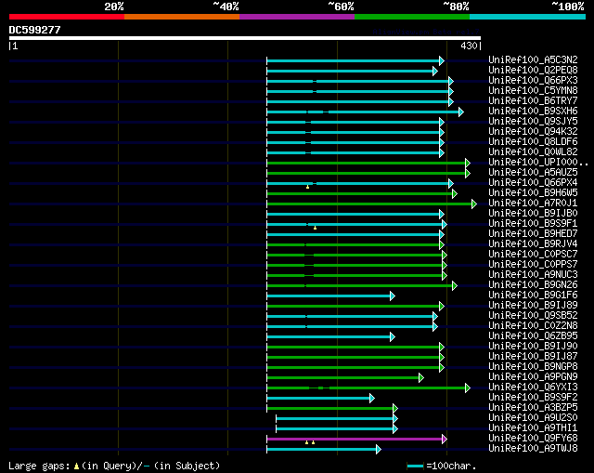Screen dimensions: 594x473
Task: Click the arrowhead ending the B9SXH6 alignment
Action: click(461, 112)
